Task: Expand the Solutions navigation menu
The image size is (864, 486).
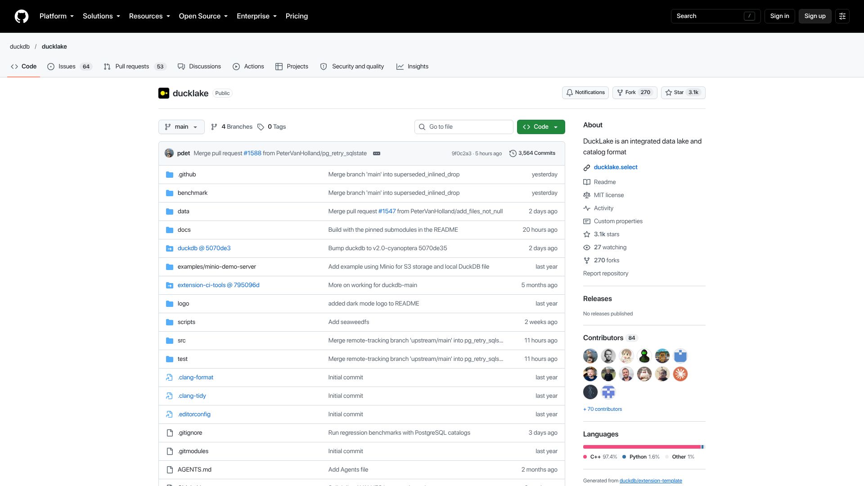Action: tap(102, 16)
